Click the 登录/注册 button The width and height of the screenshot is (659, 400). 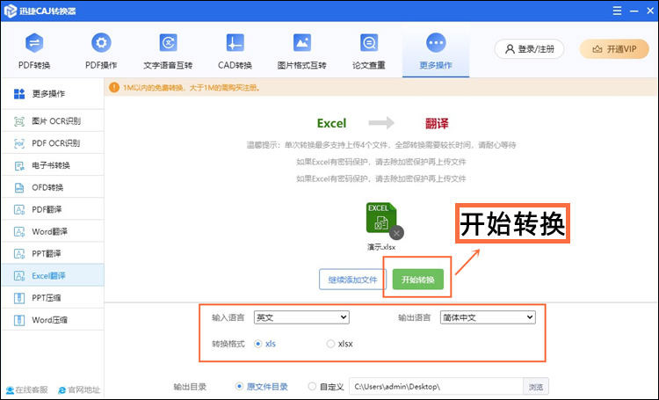(530, 49)
